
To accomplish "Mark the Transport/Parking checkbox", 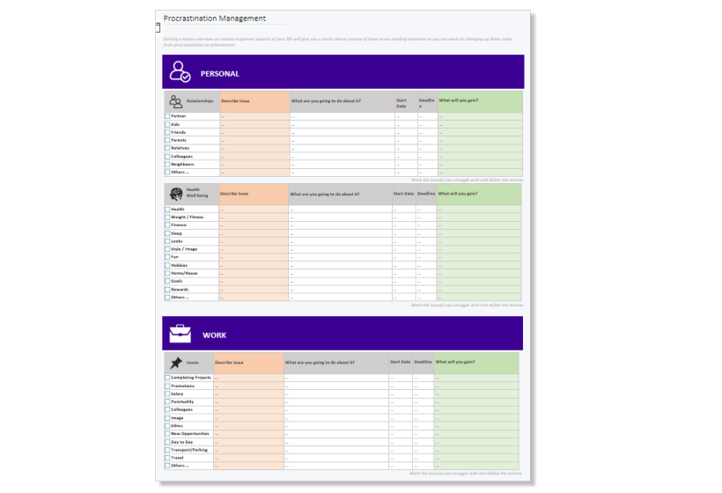I will pyautogui.click(x=167, y=450).
